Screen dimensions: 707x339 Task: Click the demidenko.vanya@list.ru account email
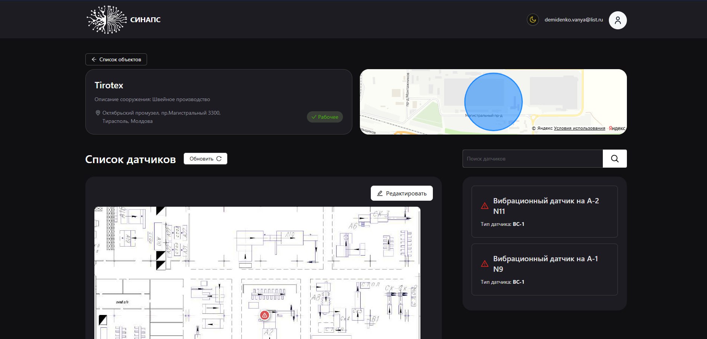(x=573, y=20)
